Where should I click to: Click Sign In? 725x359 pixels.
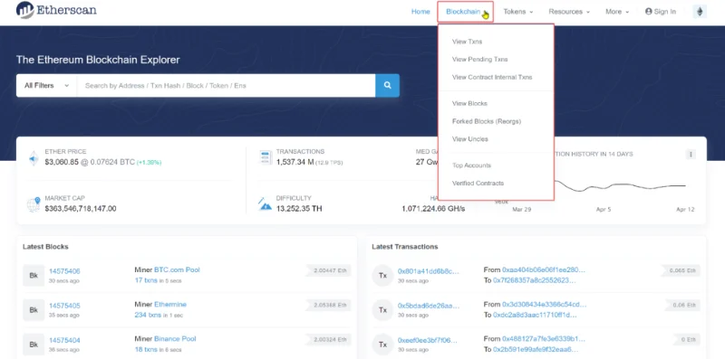pyautogui.click(x=661, y=12)
